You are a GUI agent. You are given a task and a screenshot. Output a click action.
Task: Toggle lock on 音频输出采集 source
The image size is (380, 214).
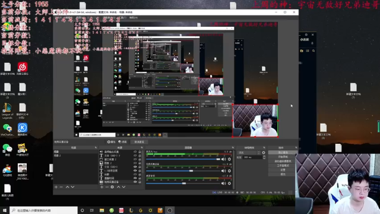point(140,152)
